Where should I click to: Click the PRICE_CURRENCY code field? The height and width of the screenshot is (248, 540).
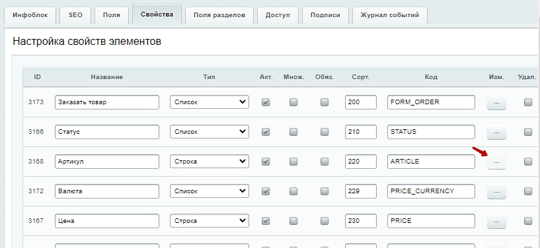click(431, 191)
